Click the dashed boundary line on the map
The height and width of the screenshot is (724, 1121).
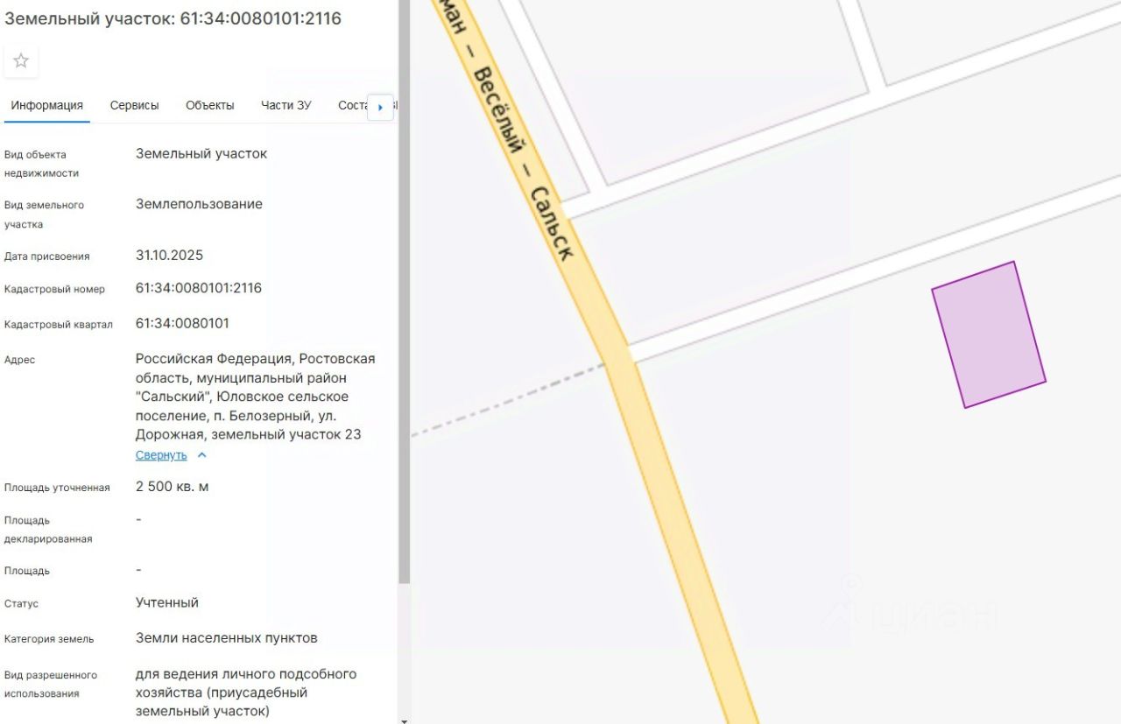[x=508, y=400]
